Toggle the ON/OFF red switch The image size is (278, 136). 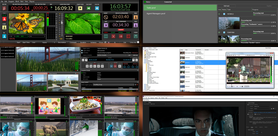121,30
